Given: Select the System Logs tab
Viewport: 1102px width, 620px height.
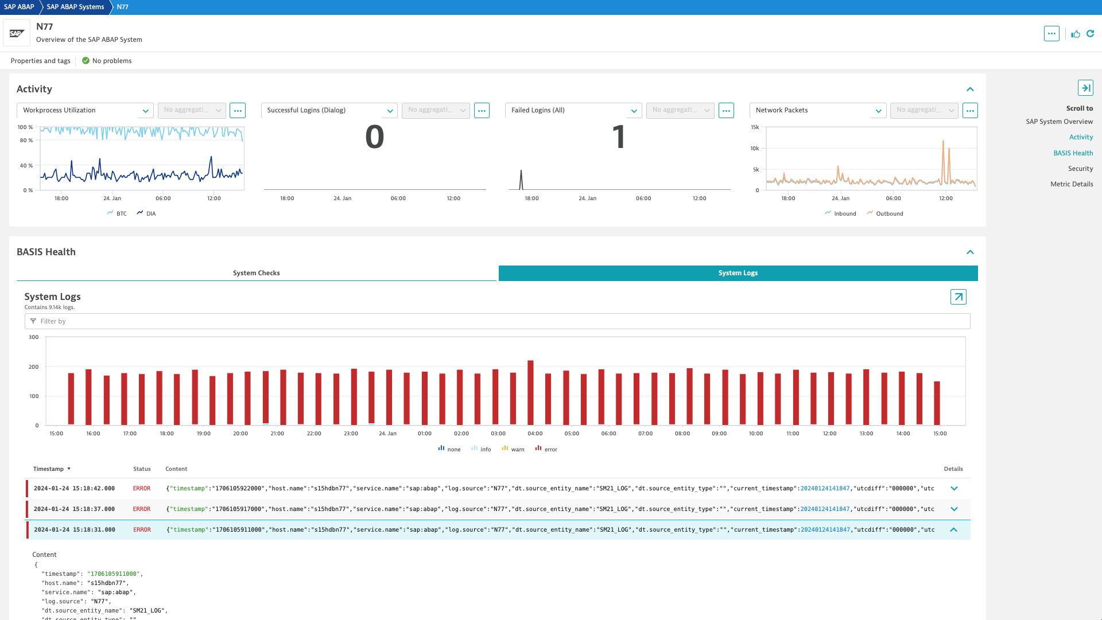Looking at the screenshot, I should click(738, 273).
